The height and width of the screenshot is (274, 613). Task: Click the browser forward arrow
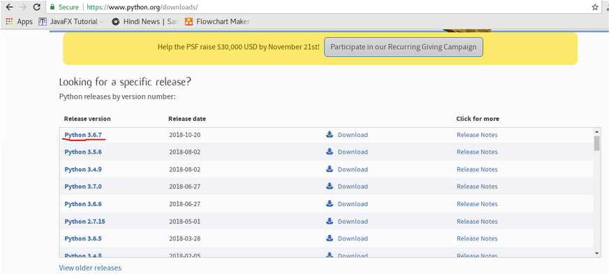coord(23,7)
